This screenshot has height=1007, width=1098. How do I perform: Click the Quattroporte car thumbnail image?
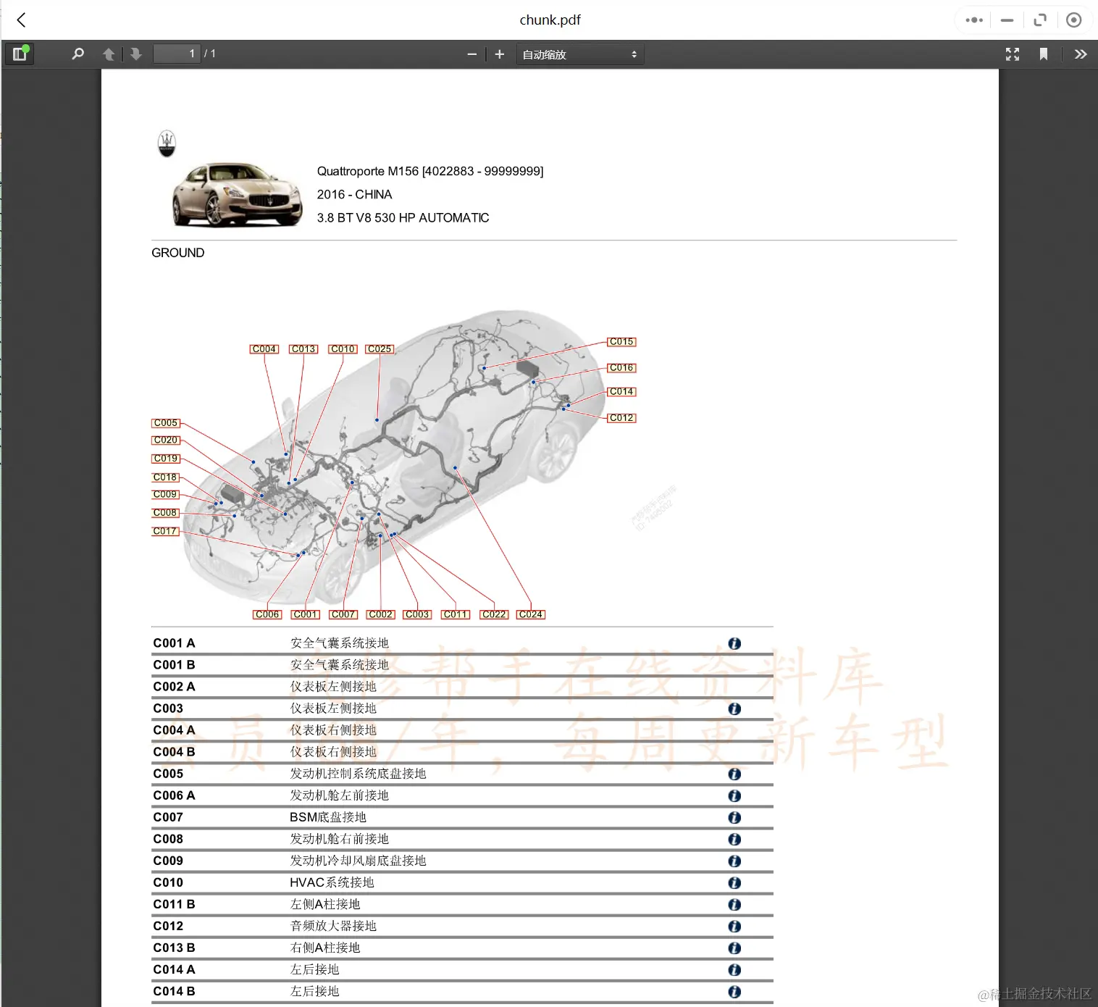[237, 194]
